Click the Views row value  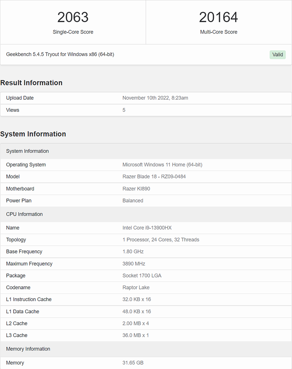[124, 110]
